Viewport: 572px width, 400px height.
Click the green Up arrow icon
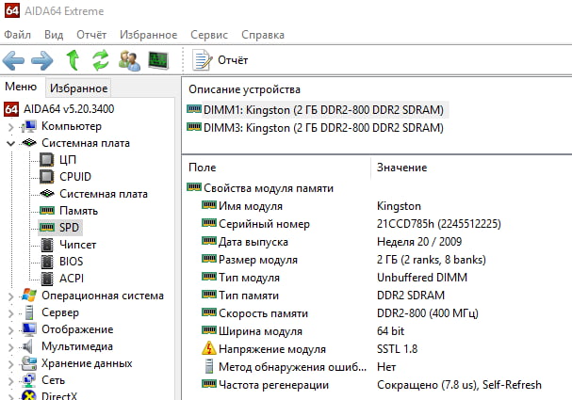72,60
